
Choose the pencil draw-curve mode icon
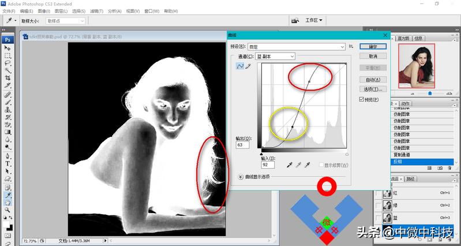point(249,66)
